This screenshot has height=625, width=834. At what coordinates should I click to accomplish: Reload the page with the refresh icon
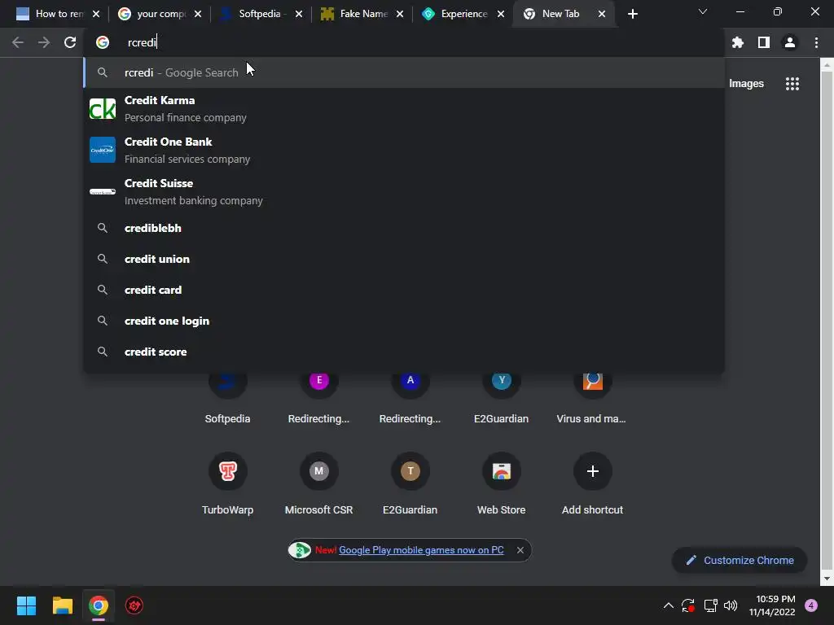tap(70, 42)
